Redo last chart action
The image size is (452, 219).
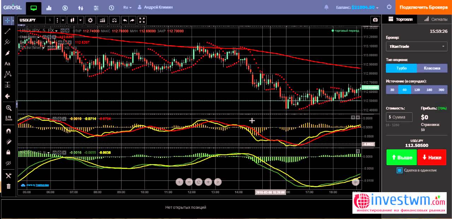(132, 20)
